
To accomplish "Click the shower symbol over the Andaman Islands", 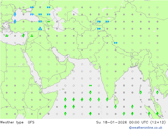I will tap(141, 92).
